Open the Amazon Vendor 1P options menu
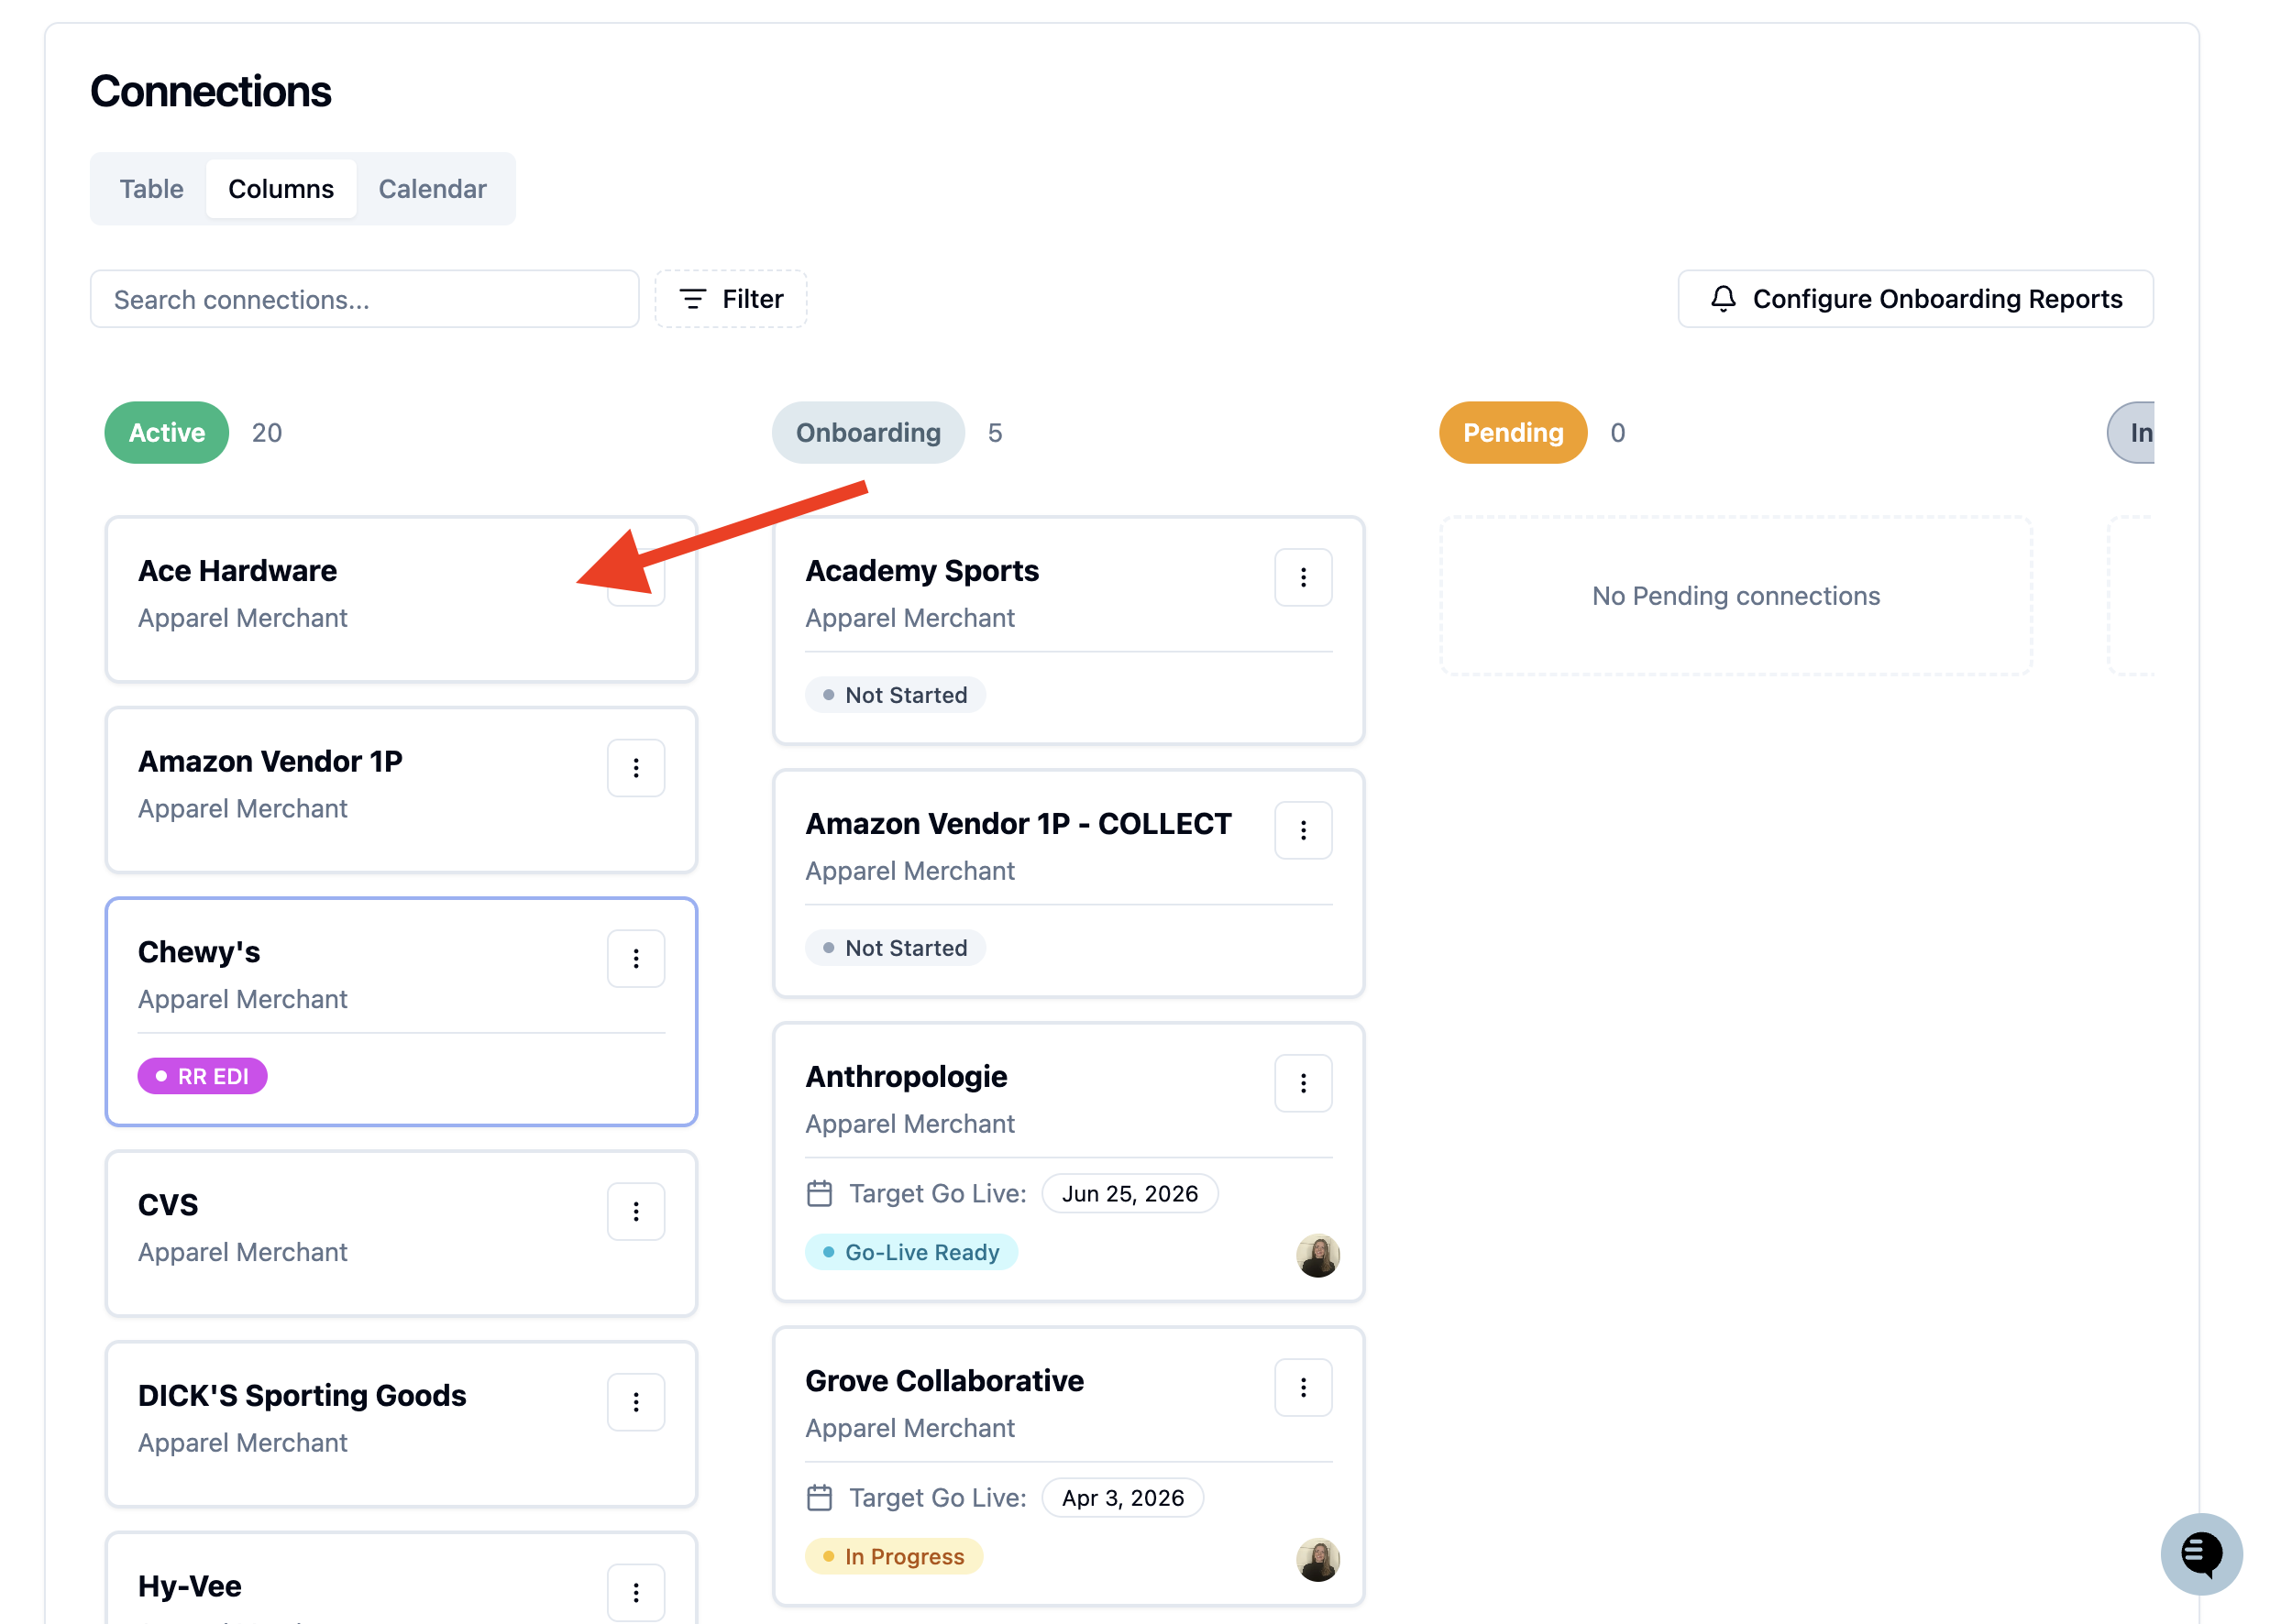This screenshot has width=2270, height=1624. [635, 768]
